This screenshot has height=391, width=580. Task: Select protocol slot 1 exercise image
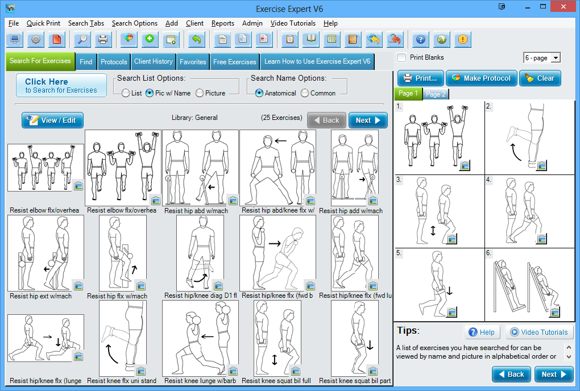[x=440, y=138]
